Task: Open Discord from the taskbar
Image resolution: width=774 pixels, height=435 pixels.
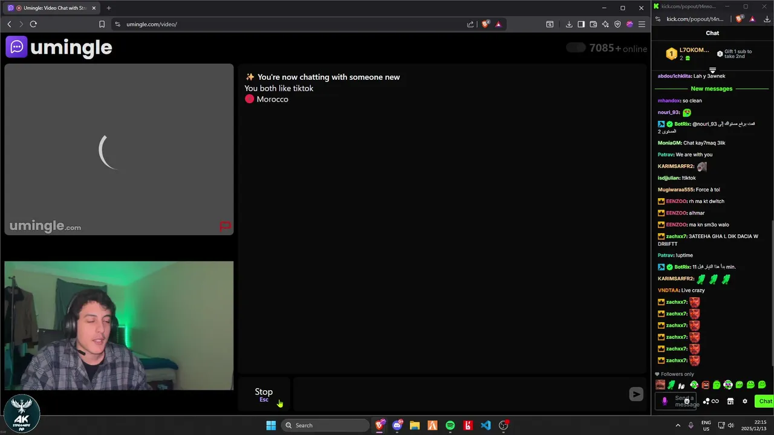Action: (x=397, y=425)
